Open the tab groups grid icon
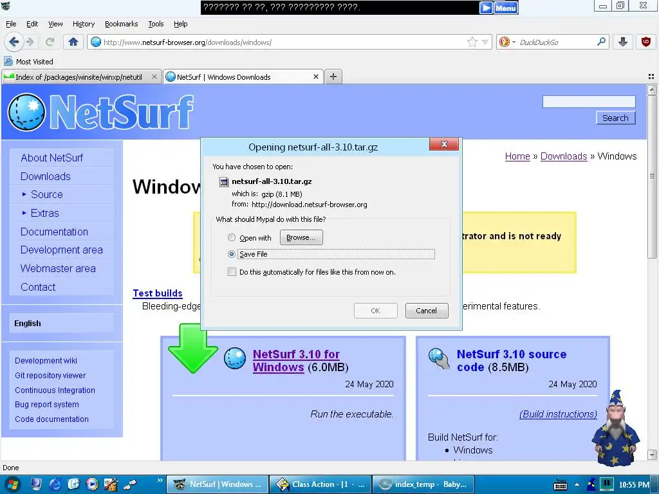 point(651,77)
